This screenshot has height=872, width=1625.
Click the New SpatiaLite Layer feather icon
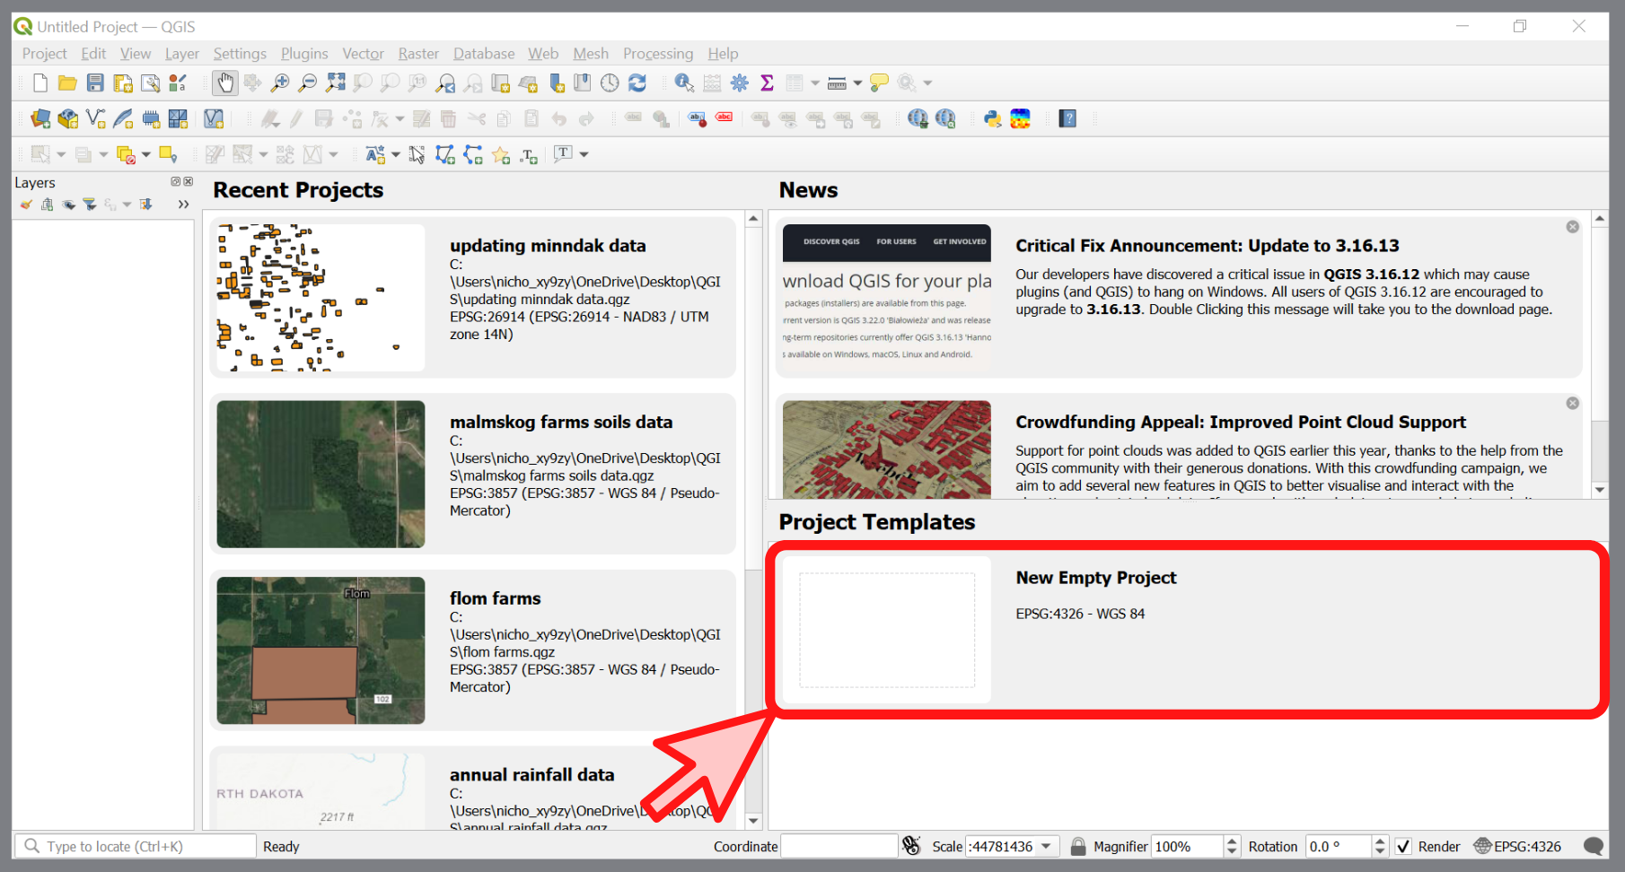123,118
